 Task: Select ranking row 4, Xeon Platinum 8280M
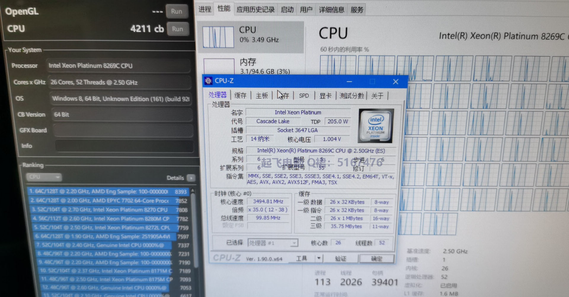click(111, 219)
